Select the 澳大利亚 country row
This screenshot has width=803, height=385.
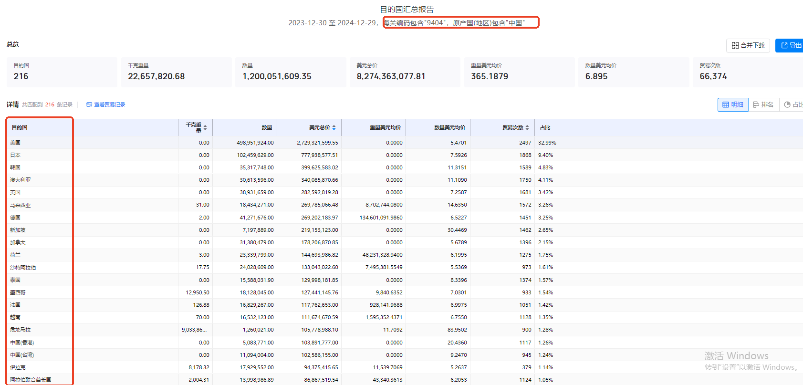(21, 180)
